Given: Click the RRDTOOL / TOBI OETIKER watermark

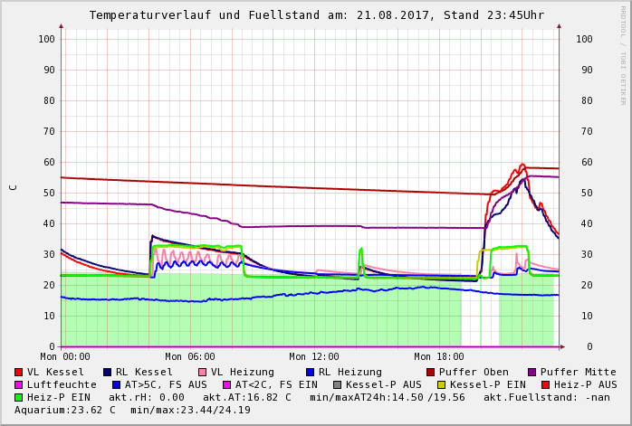Looking at the screenshot, I should [623, 54].
